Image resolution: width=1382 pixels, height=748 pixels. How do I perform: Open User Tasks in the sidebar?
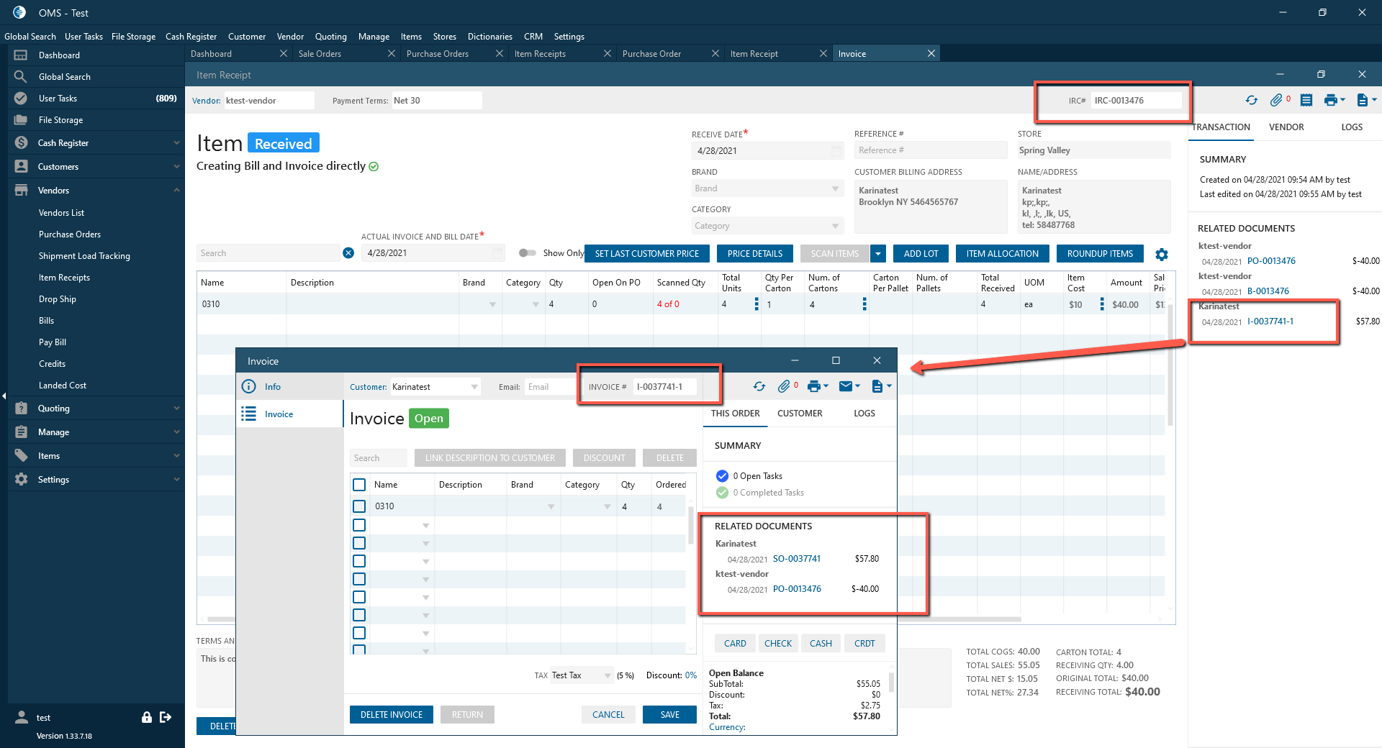[96, 99]
